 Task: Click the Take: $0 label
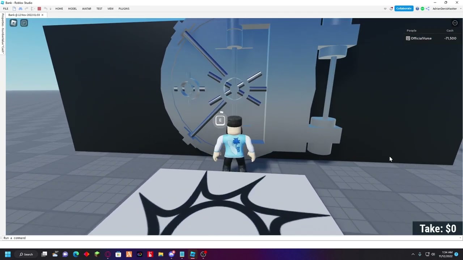pos(438,229)
